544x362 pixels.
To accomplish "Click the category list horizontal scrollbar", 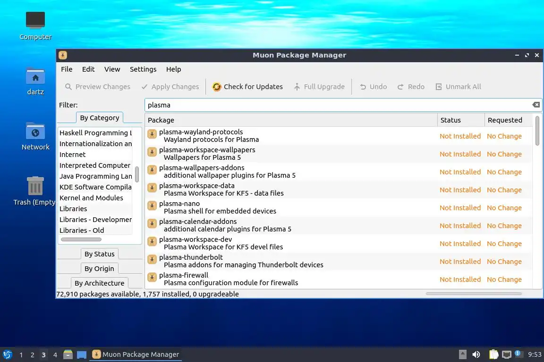I will point(81,239).
